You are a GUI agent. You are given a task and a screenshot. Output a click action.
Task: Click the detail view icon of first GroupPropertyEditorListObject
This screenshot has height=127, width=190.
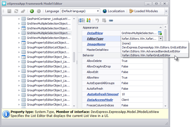tap(23, 43)
